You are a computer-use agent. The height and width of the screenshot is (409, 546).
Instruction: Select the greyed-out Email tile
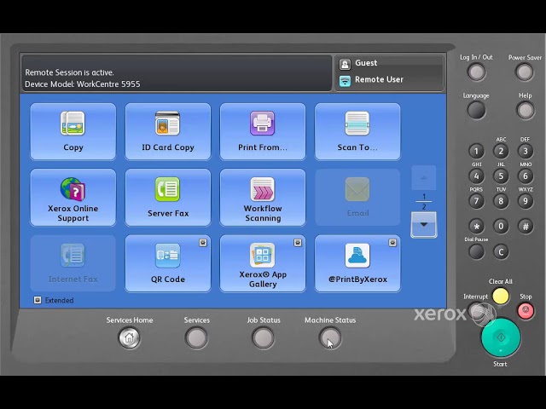(x=357, y=198)
